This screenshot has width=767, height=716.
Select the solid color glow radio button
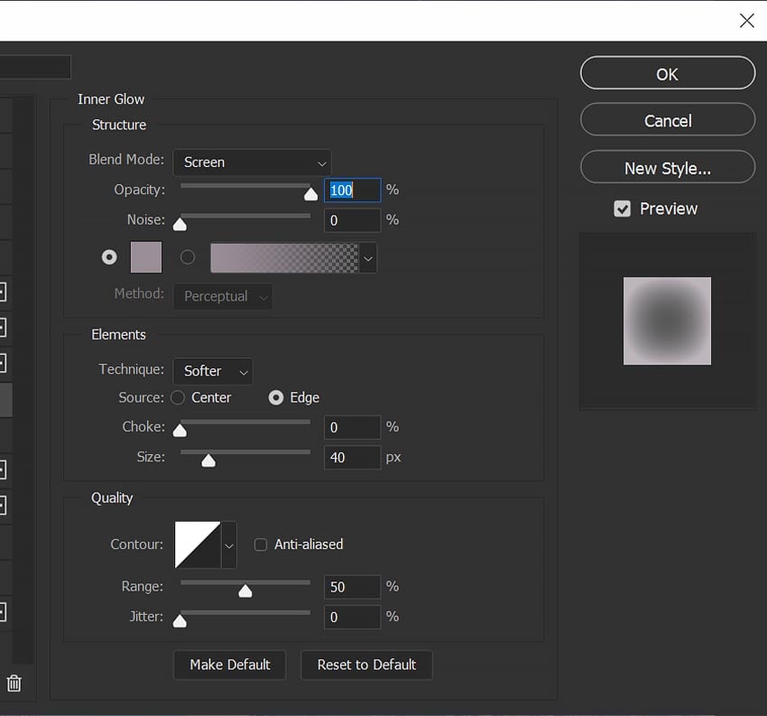[x=109, y=257]
